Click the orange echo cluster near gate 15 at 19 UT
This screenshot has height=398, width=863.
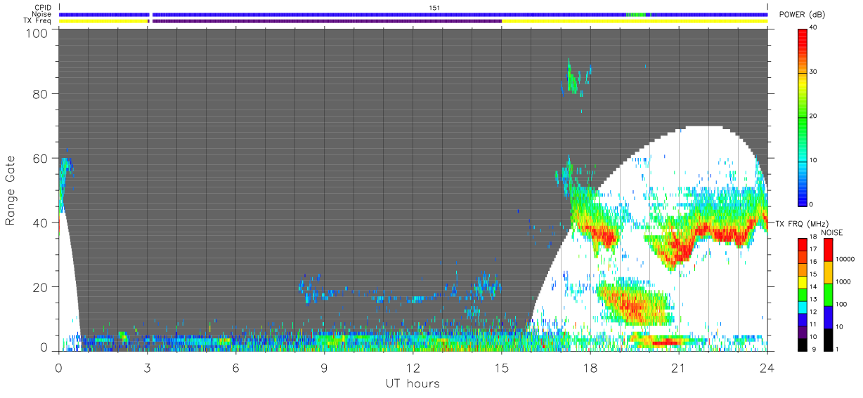coord(632,303)
